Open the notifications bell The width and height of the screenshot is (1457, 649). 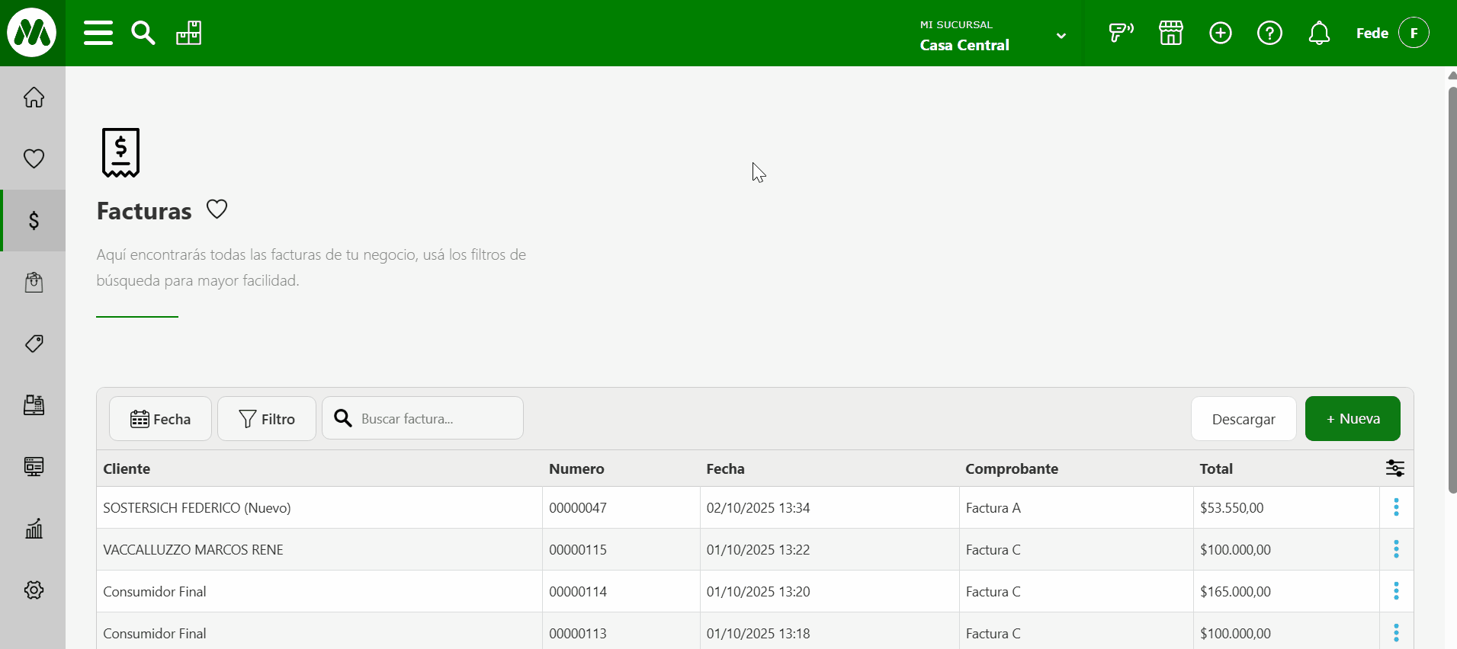point(1319,34)
